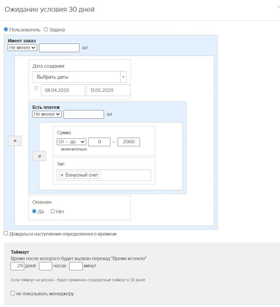Screen dimensions: 280x307
Task: Click the Бонусный счет tag label
Action: (82, 175)
